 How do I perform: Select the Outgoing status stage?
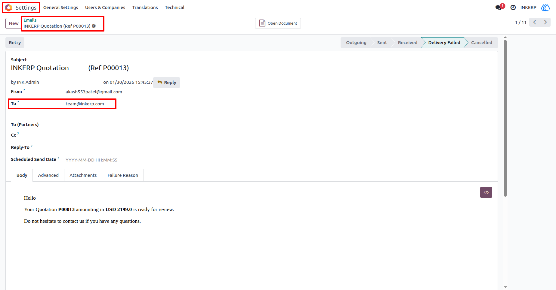[x=356, y=43]
